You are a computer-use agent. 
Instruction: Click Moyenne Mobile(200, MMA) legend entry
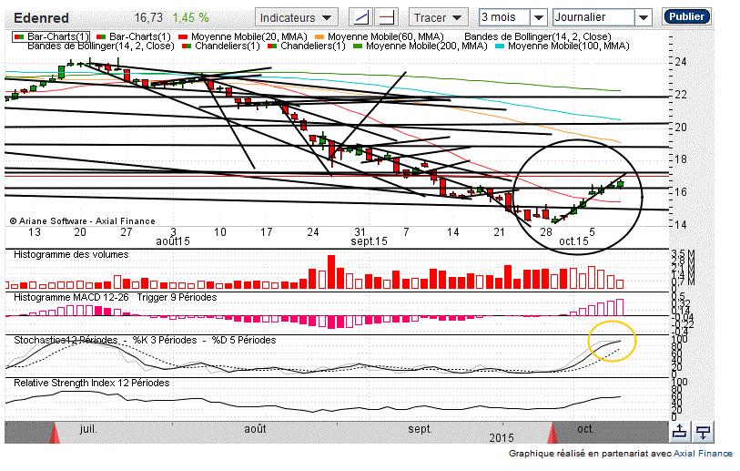[421, 46]
